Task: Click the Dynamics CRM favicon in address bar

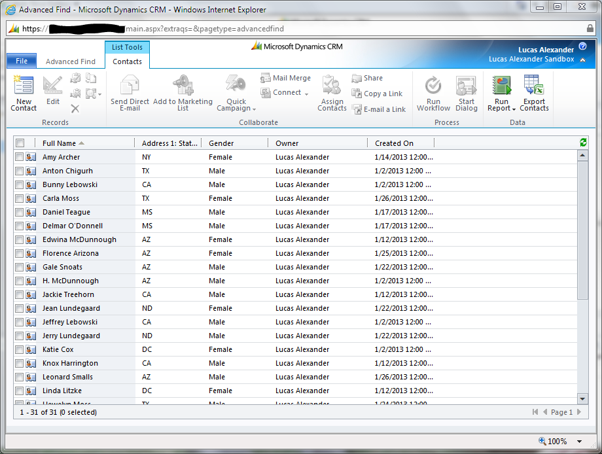Action: 14,28
